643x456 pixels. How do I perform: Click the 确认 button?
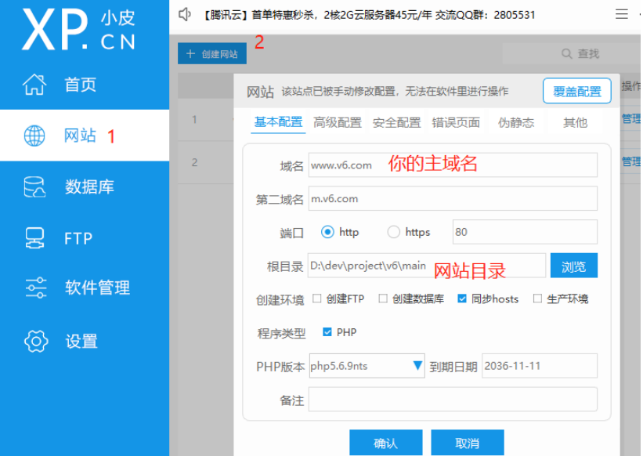tap(385, 443)
